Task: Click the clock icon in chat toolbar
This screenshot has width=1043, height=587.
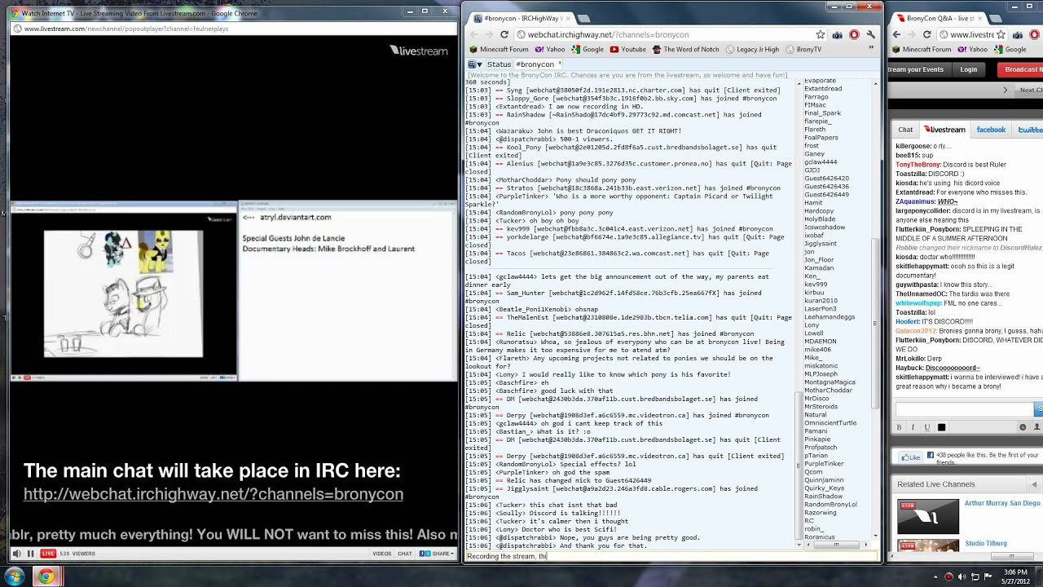Action: [1023, 427]
